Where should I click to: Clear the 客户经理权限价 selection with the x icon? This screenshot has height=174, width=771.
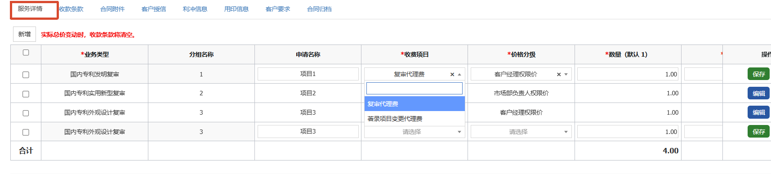click(559, 75)
